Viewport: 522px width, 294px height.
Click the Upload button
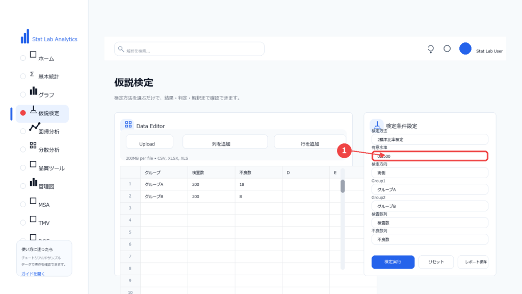click(149, 142)
